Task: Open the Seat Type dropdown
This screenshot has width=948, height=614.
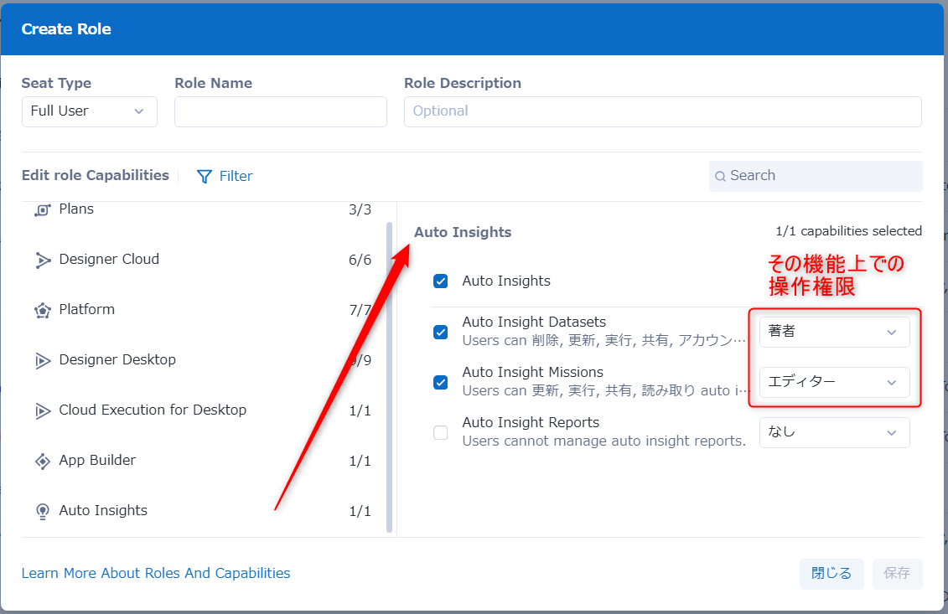Action: point(90,111)
